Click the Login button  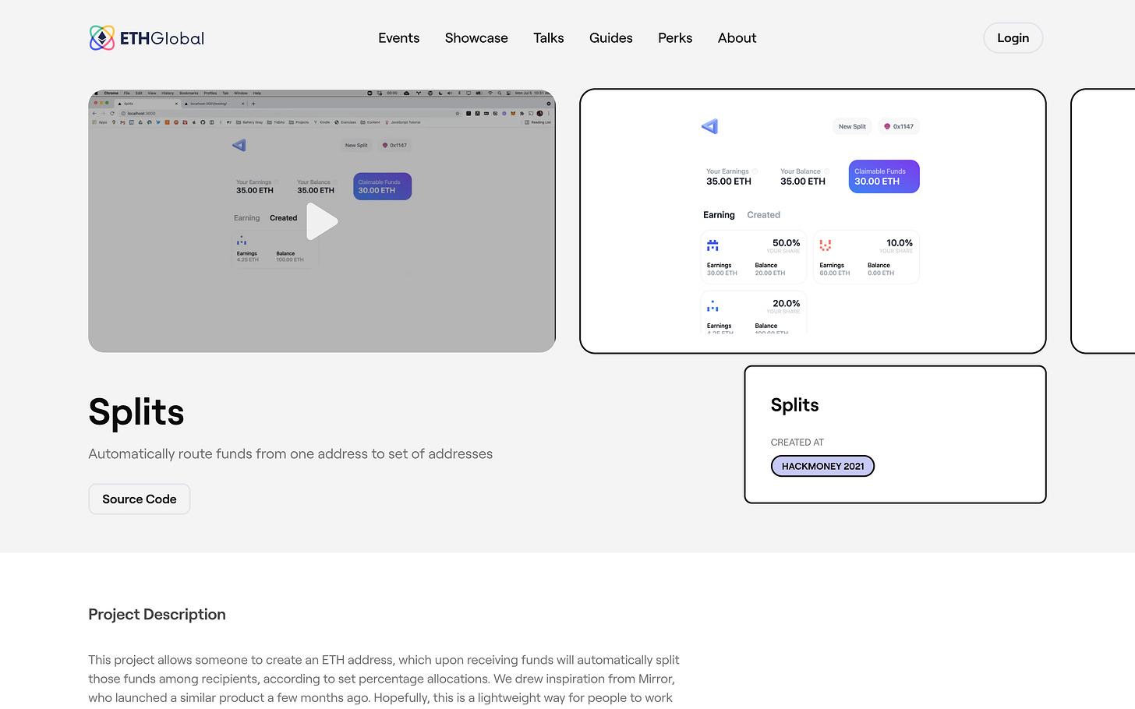[1013, 37]
